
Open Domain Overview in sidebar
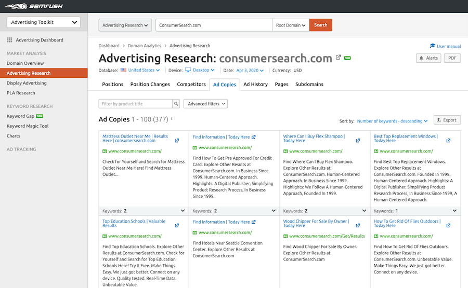(25, 63)
